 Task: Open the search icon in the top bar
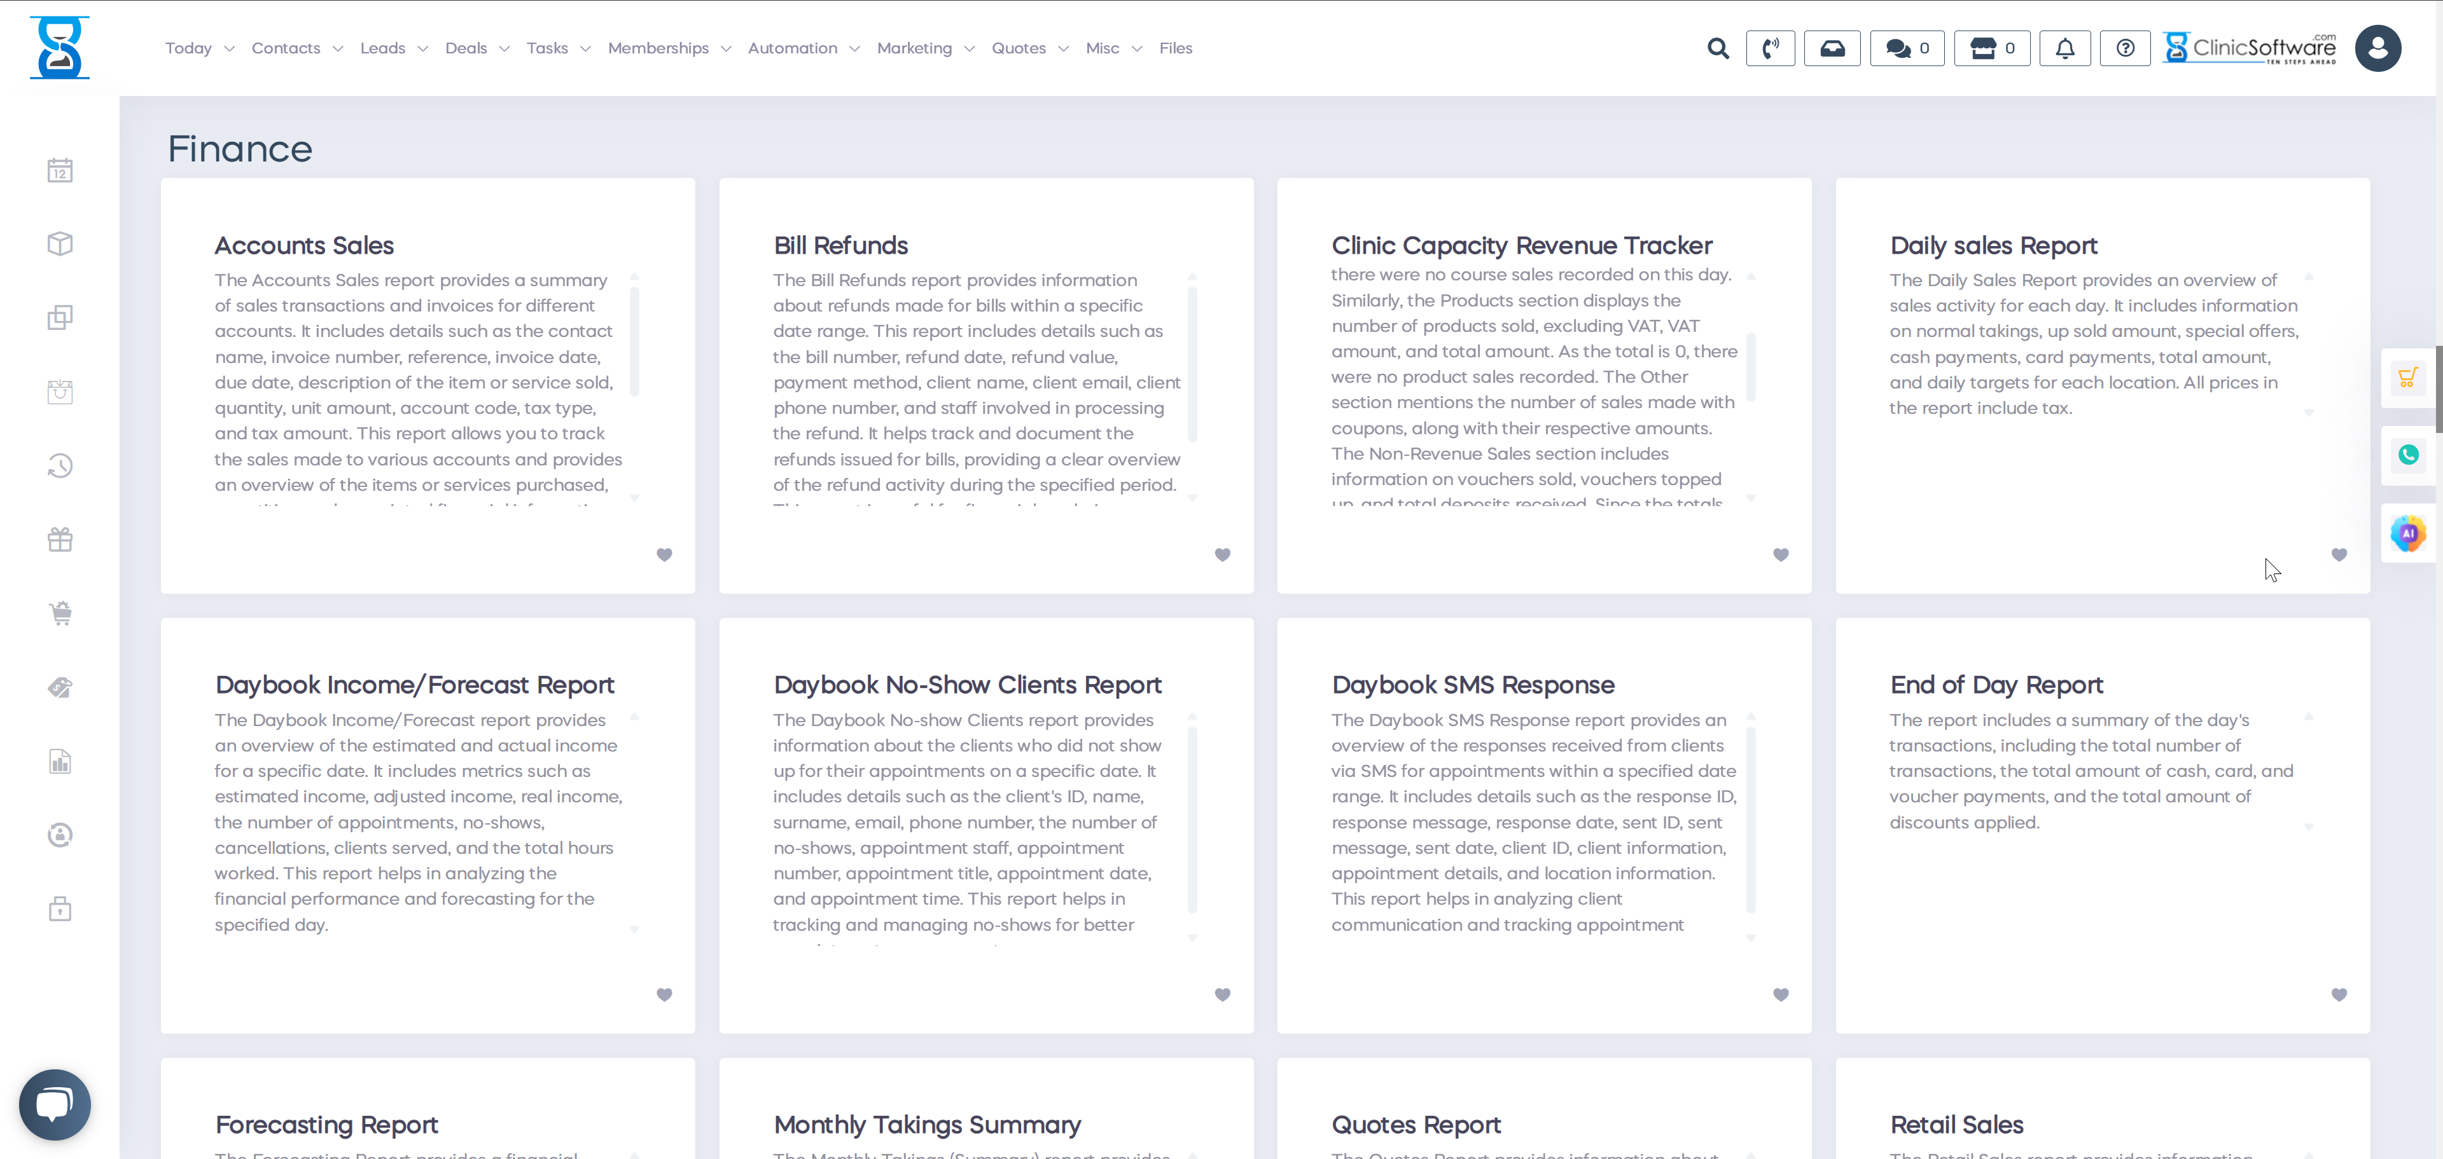(1718, 48)
